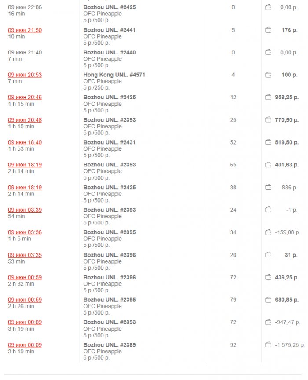Select the wallet icon beside 436,25 р.
Screen dimensions: 308x380
(268, 277)
